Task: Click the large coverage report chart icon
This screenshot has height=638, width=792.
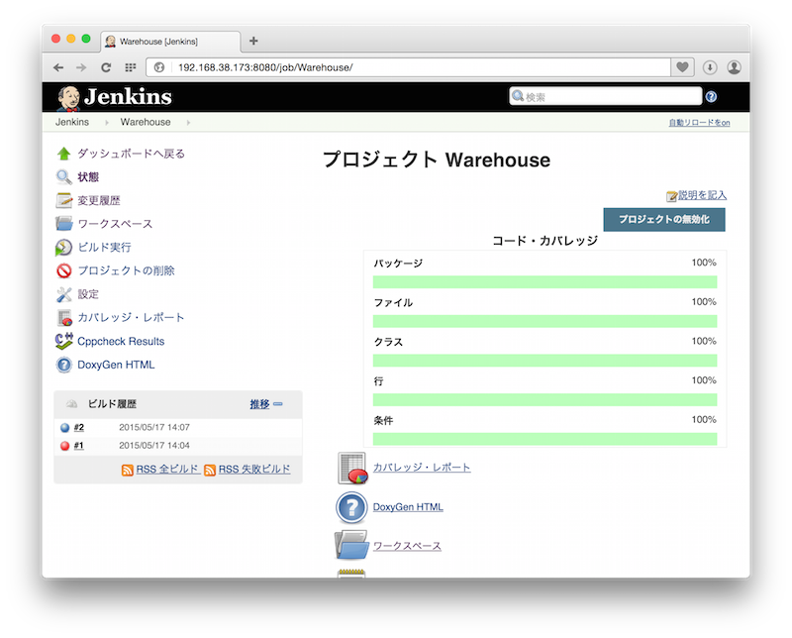Action: tap(352, 468)
